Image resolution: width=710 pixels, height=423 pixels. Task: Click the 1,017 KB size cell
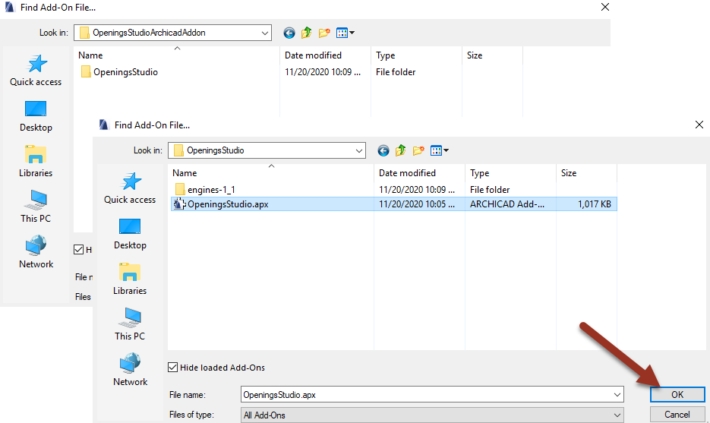click(x=594, y=204)
